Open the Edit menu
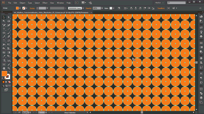Image resolution: width=204 pixels, height=114 pixels. tap(15, 3)
